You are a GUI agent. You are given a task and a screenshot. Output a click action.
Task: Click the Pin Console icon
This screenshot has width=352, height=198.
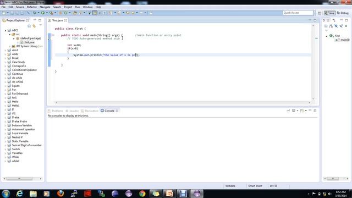(x=288, y=111)
